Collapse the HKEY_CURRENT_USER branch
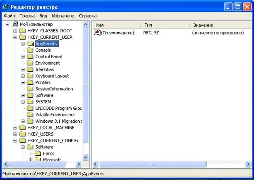 (x=15, y=37)
